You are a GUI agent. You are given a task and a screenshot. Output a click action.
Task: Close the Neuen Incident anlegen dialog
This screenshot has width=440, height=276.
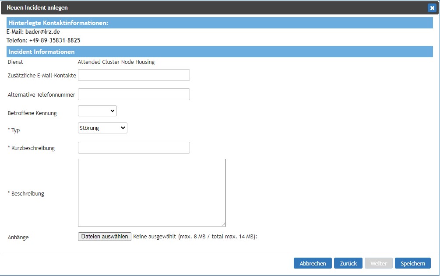click(431, 7)
